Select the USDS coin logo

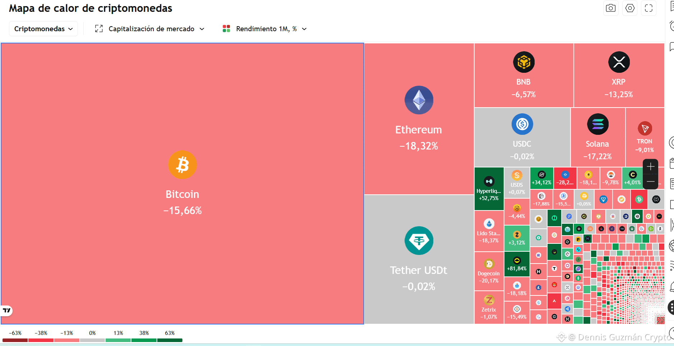point(517,175)
